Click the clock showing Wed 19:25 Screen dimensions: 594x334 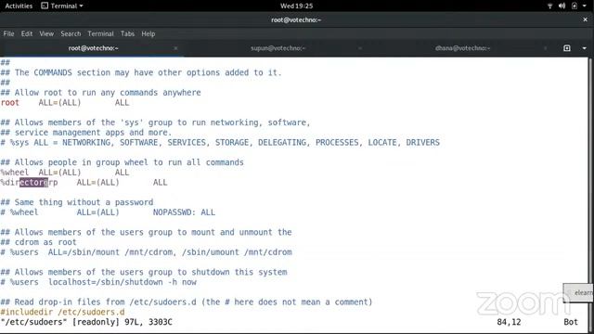297,6
